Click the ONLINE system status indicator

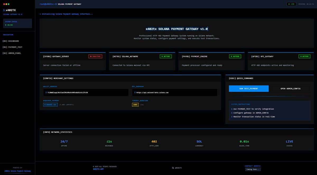[9, 25]
